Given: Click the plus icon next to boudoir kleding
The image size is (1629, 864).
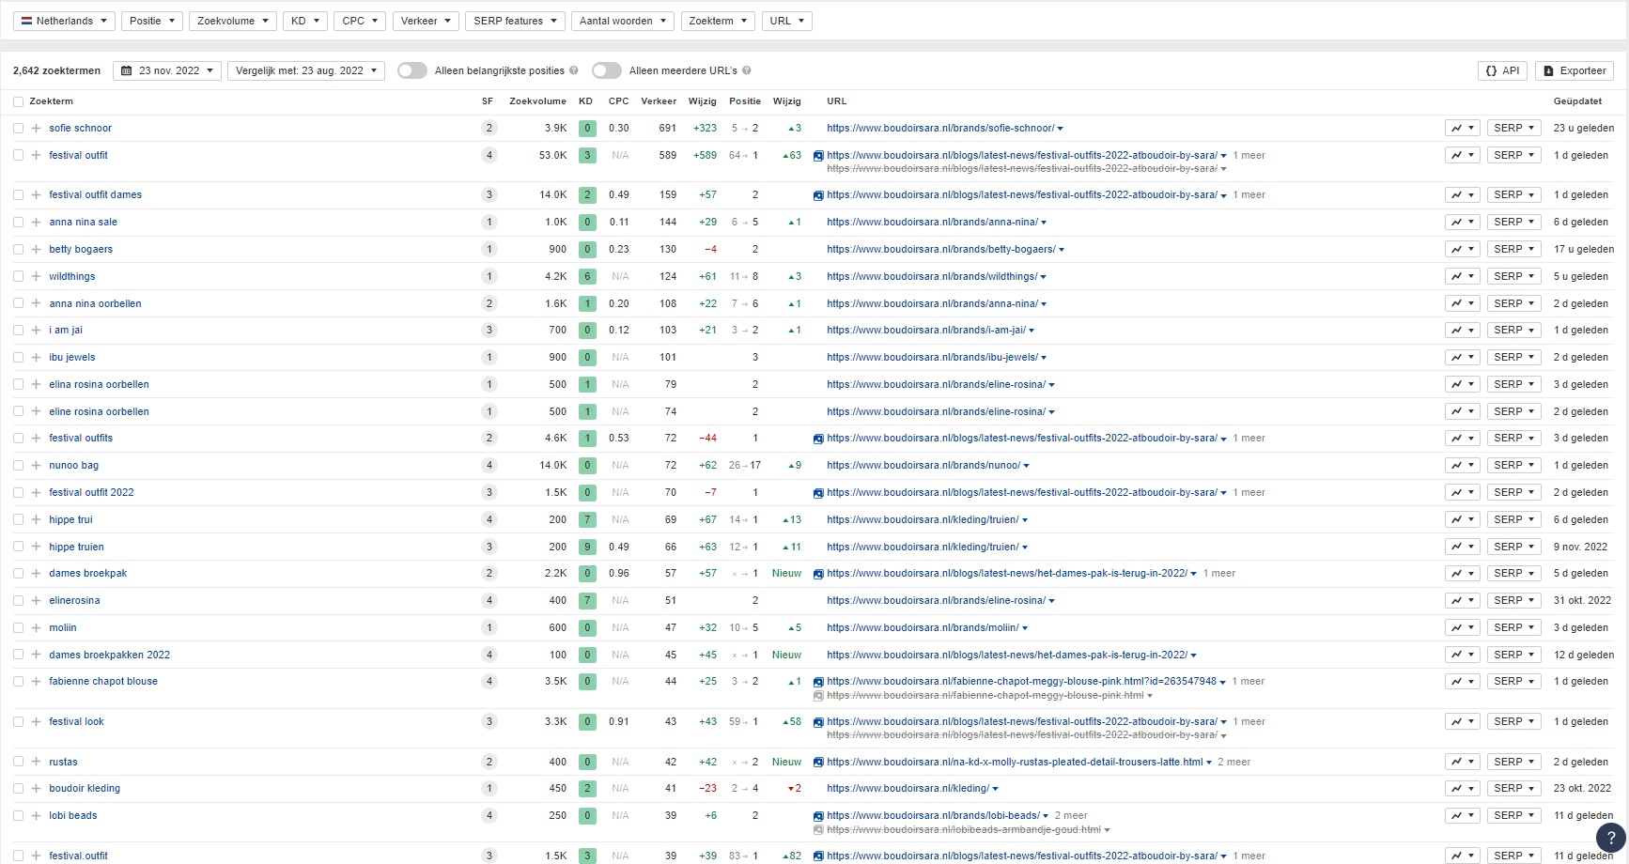Looking at the screenshot, I should point(36,788).
